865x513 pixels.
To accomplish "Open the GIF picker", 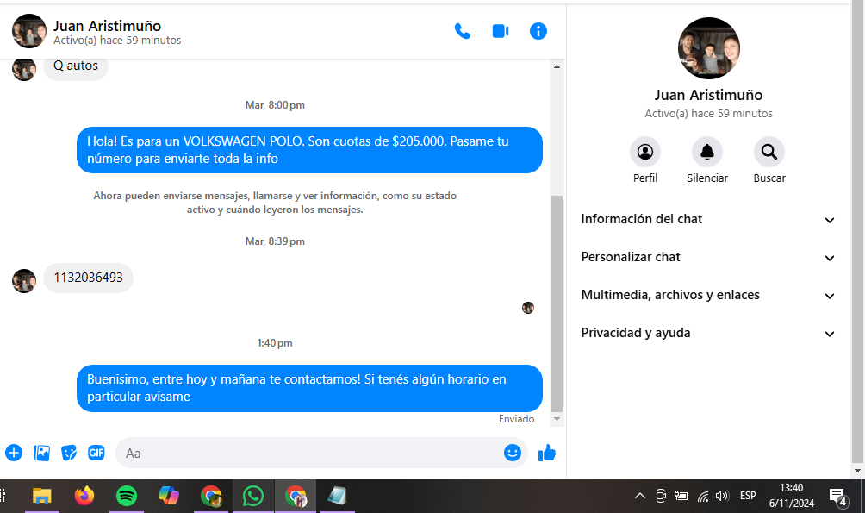I will click(x=96, y=453).
